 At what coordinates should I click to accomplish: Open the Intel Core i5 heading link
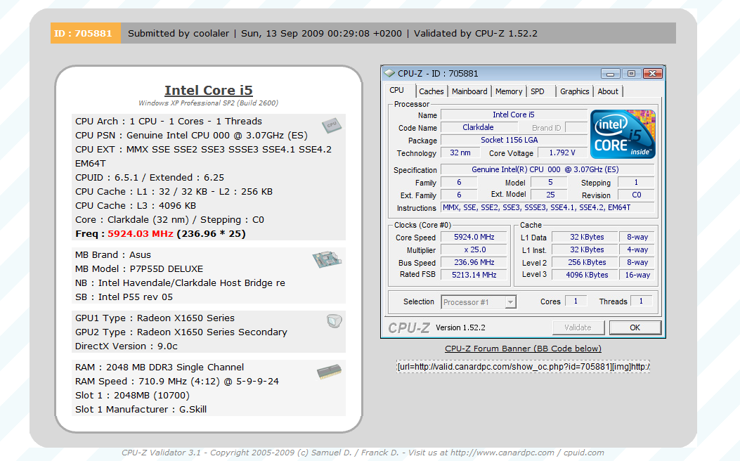click(209, 90)
